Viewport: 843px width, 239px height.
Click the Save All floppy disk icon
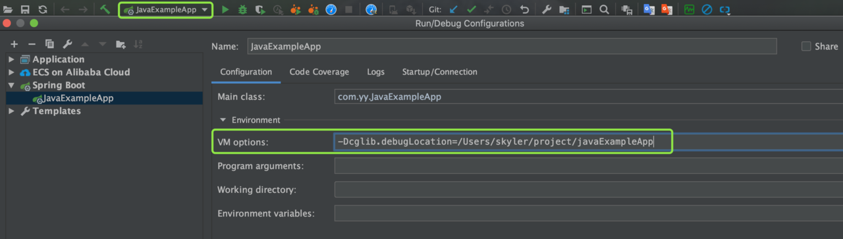click(25, 9)
